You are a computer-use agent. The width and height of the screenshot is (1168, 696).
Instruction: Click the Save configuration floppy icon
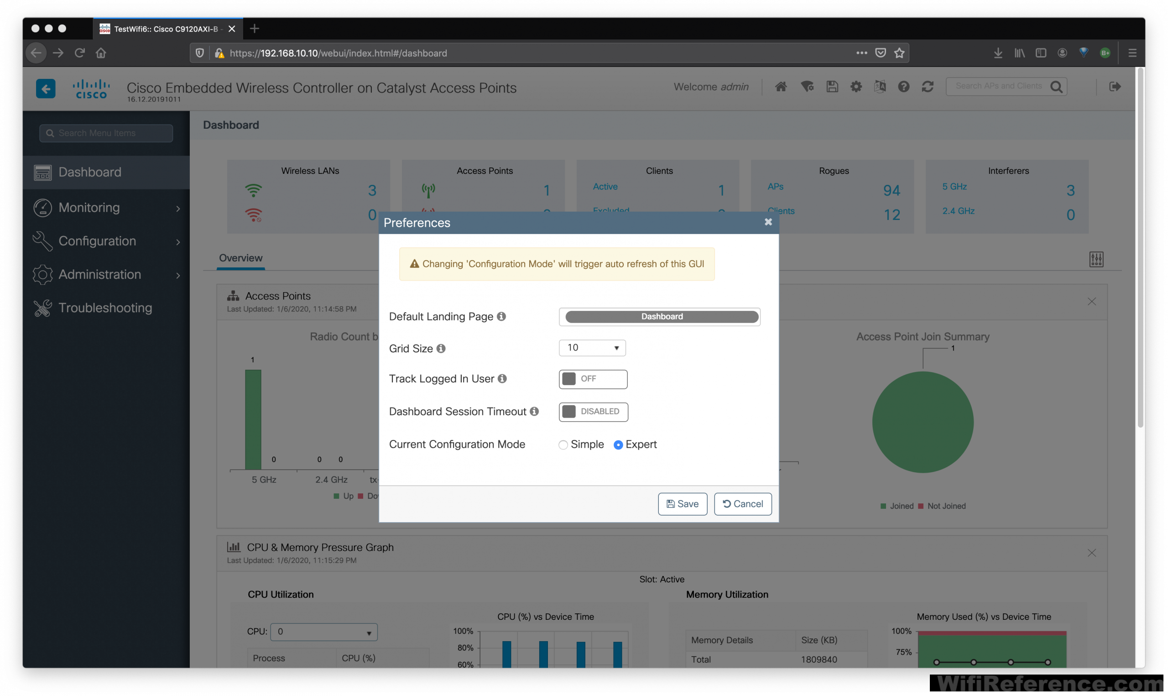(x=832, y=87)
